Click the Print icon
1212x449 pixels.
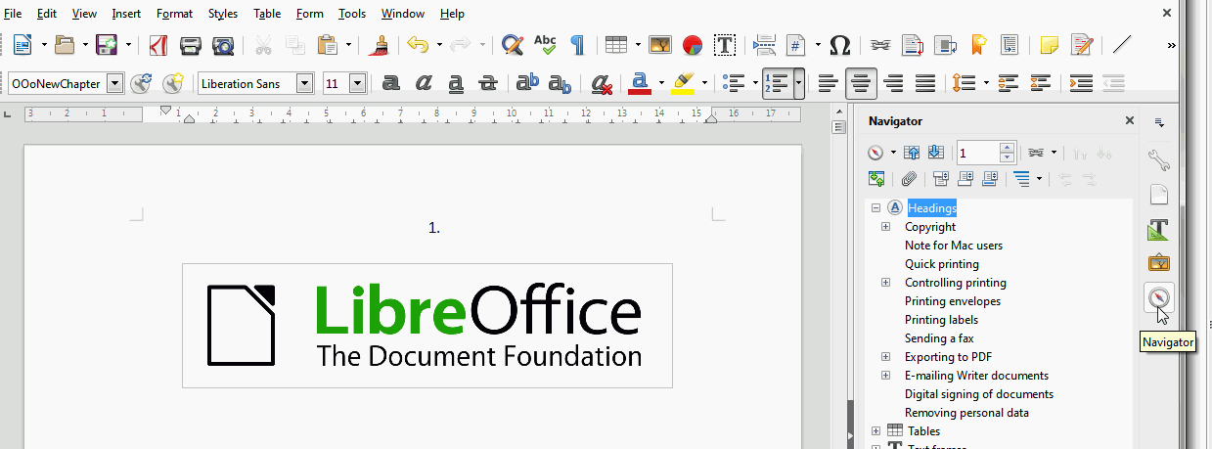191,45
